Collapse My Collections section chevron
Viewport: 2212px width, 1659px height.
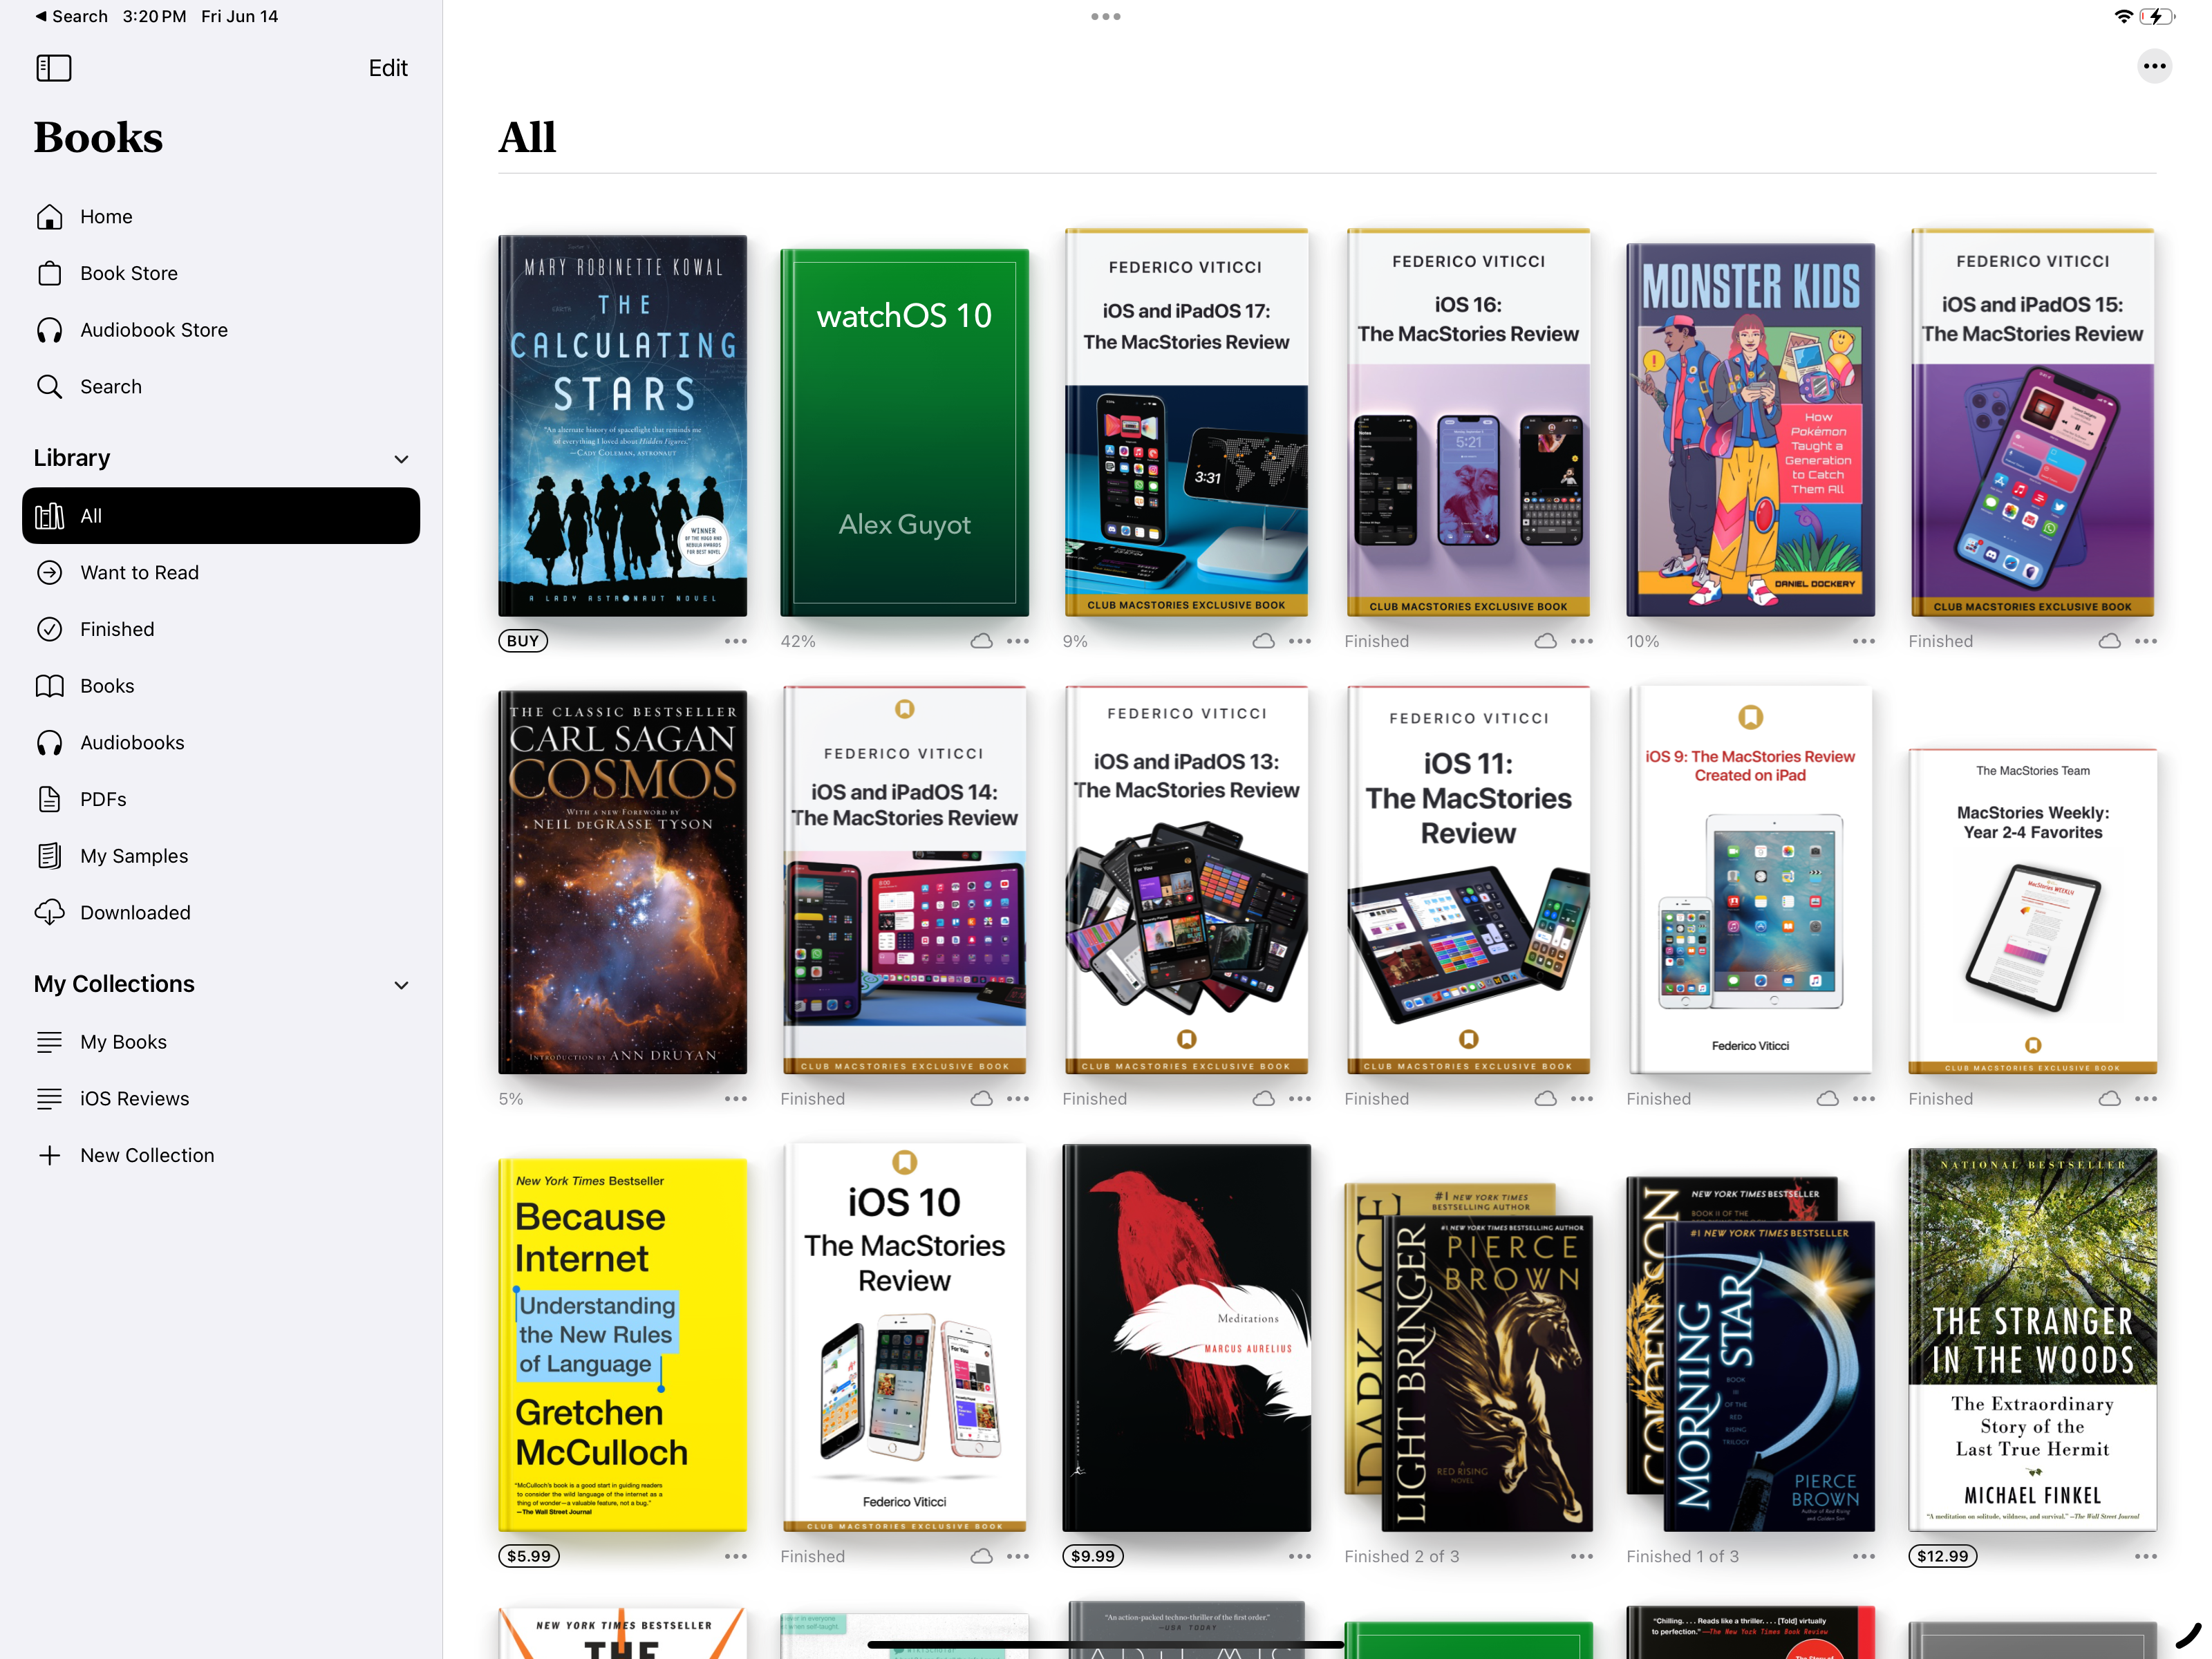402,985
